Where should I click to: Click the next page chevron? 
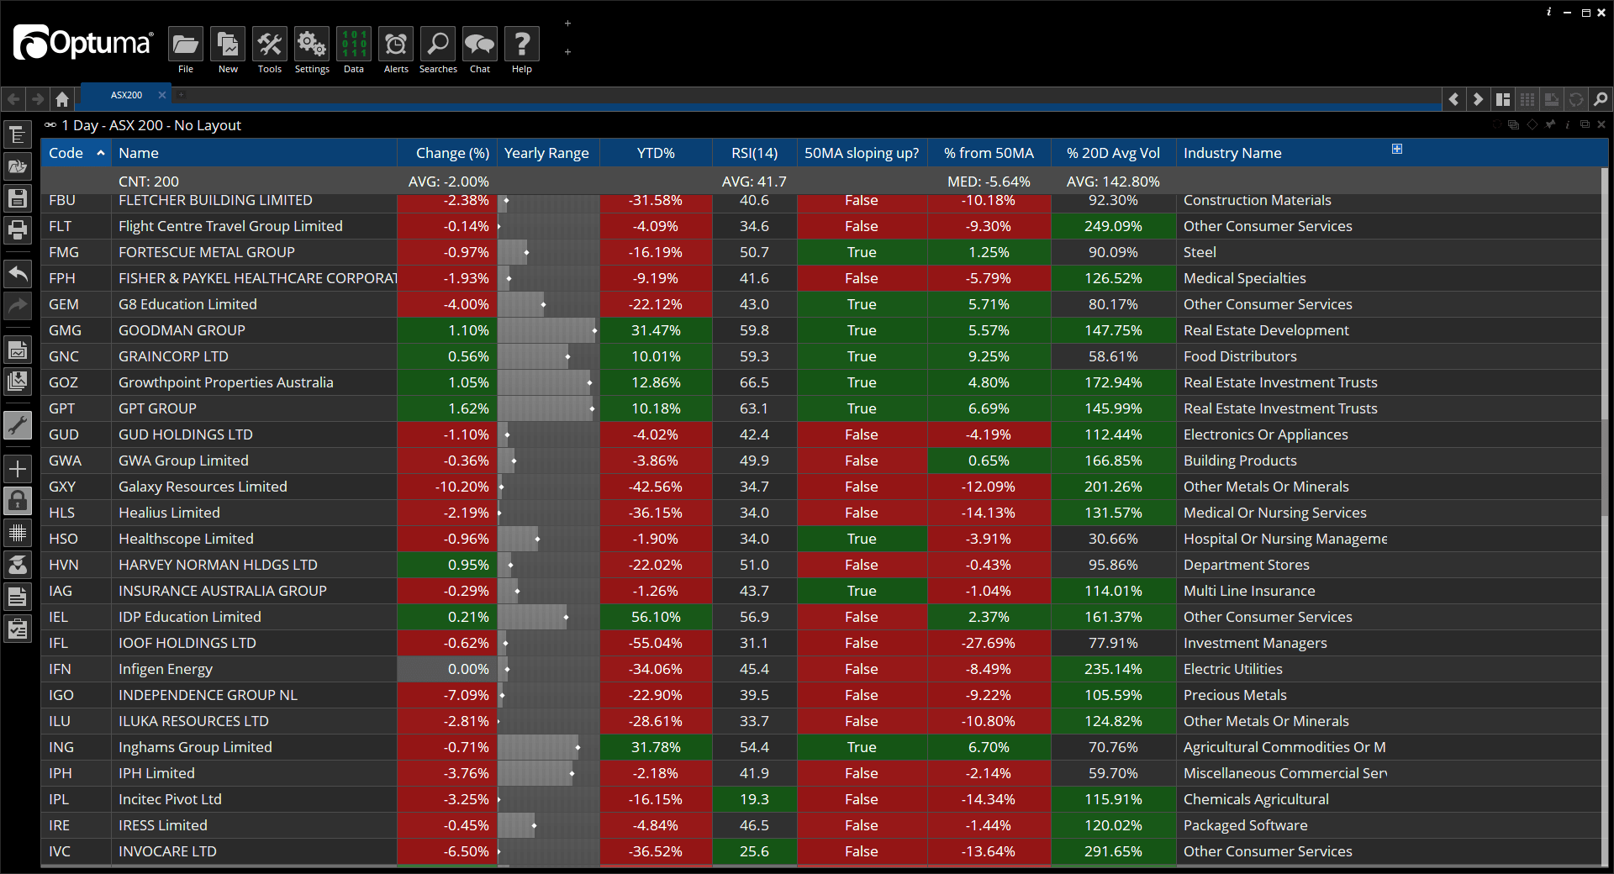[x=1479, y=99]
